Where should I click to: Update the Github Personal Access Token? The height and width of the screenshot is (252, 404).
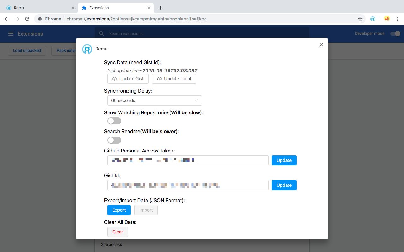pyautogui.click(x=284, y=160)
